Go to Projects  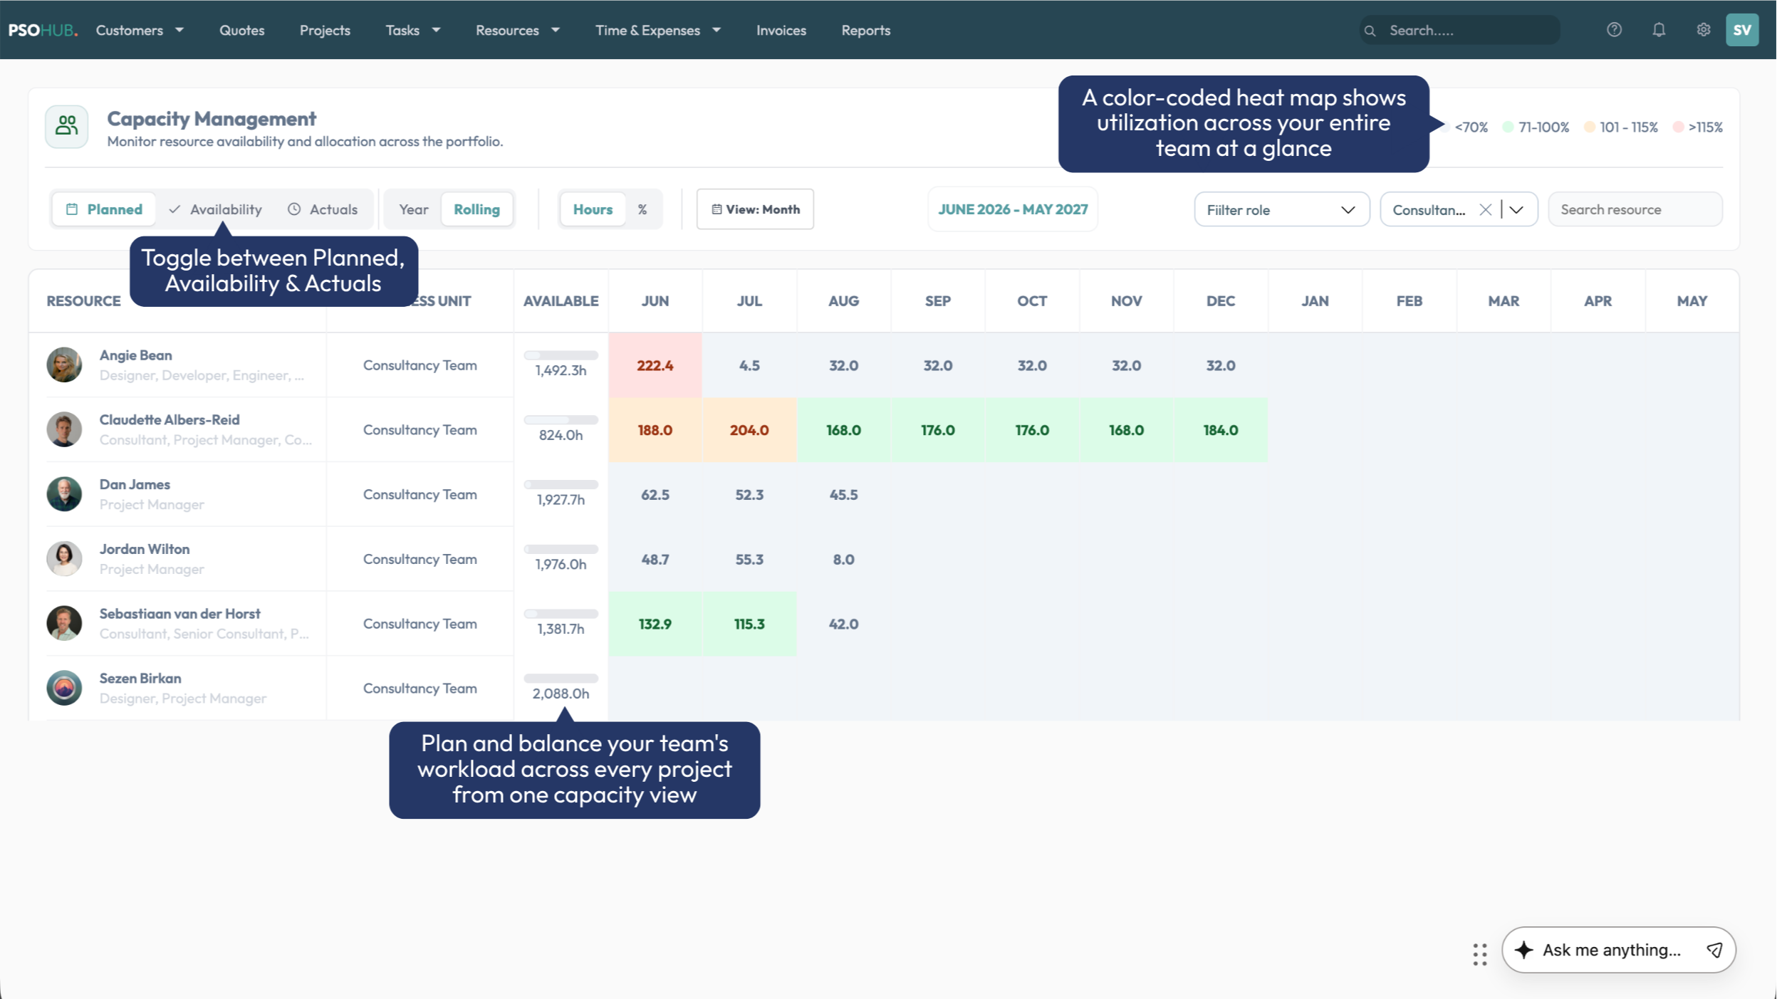325,30
